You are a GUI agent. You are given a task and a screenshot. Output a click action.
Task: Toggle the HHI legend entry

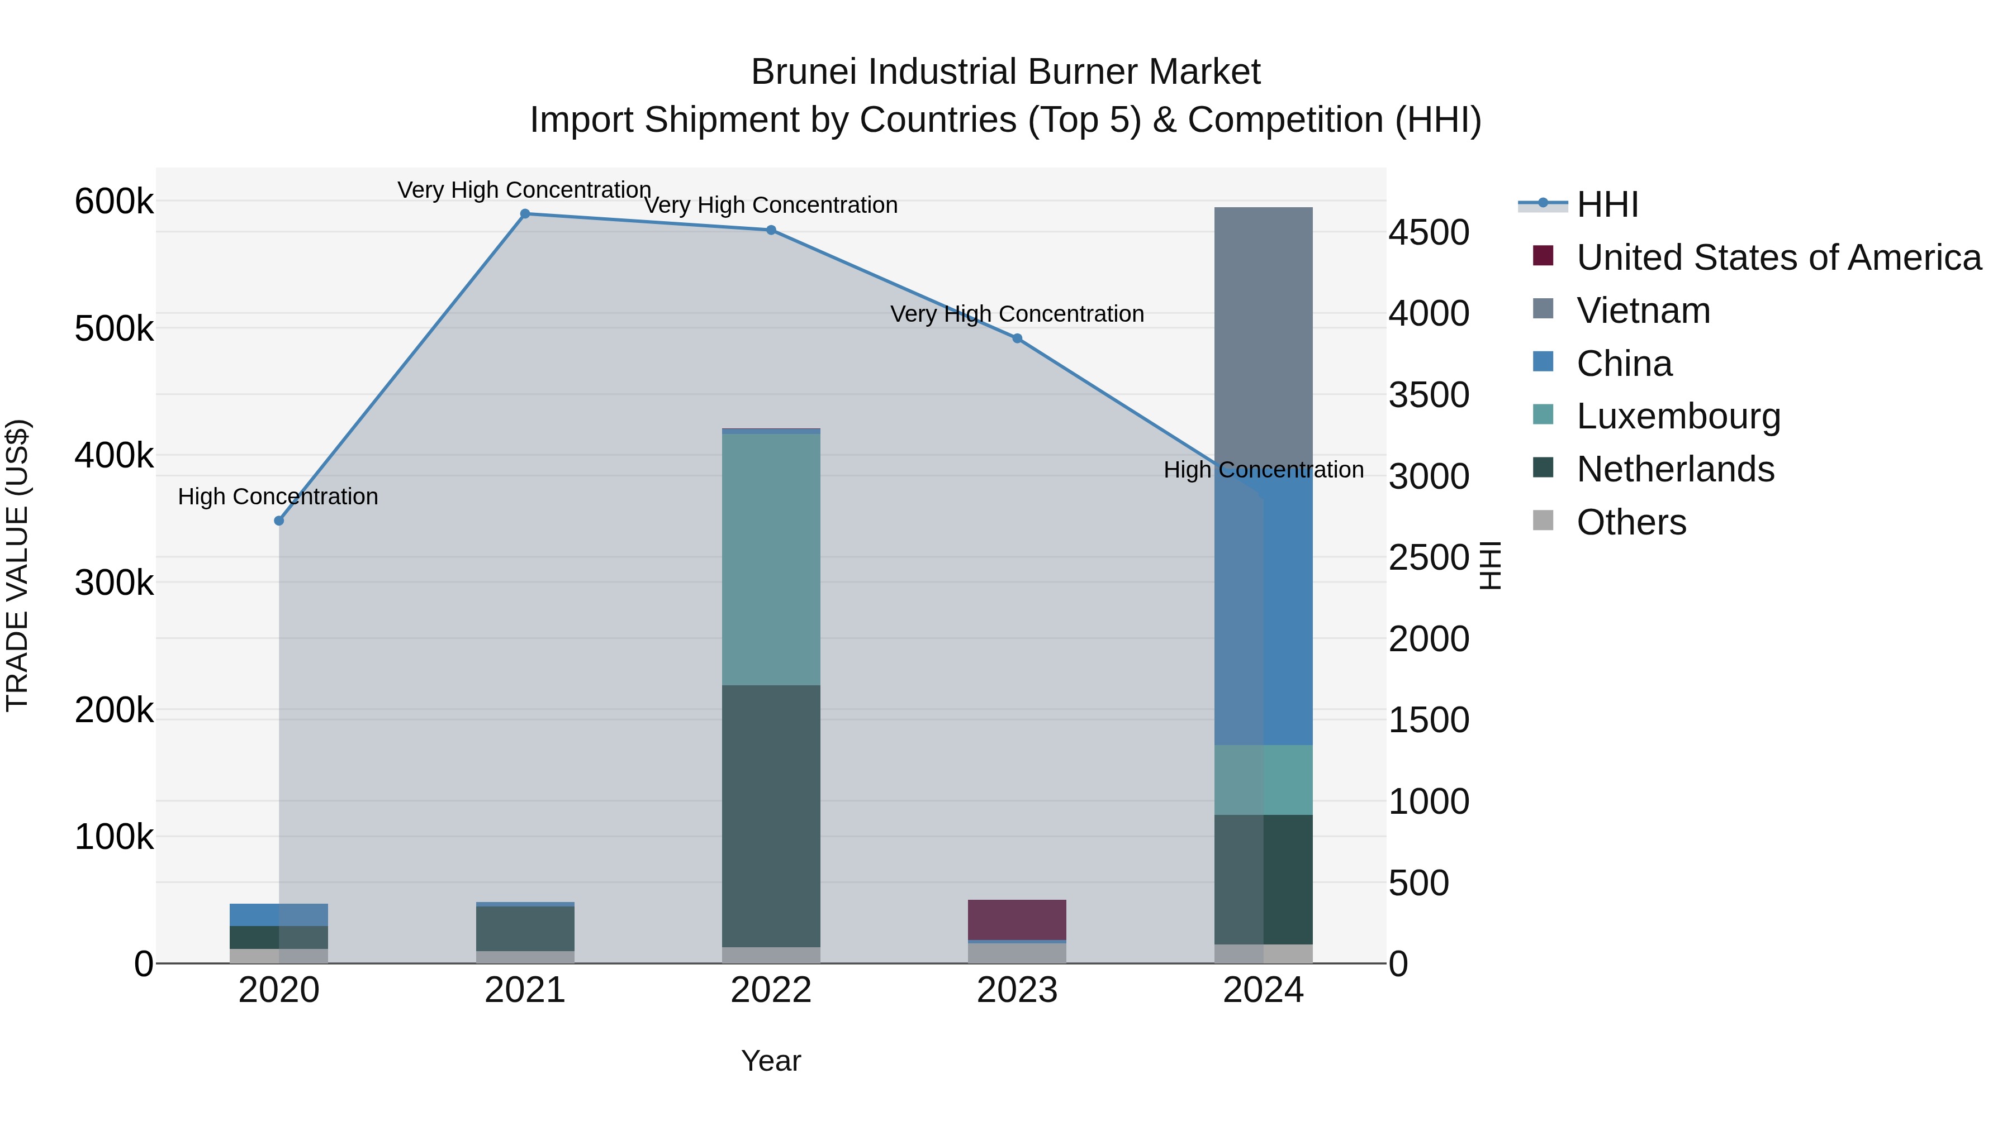coord(1578,204)
